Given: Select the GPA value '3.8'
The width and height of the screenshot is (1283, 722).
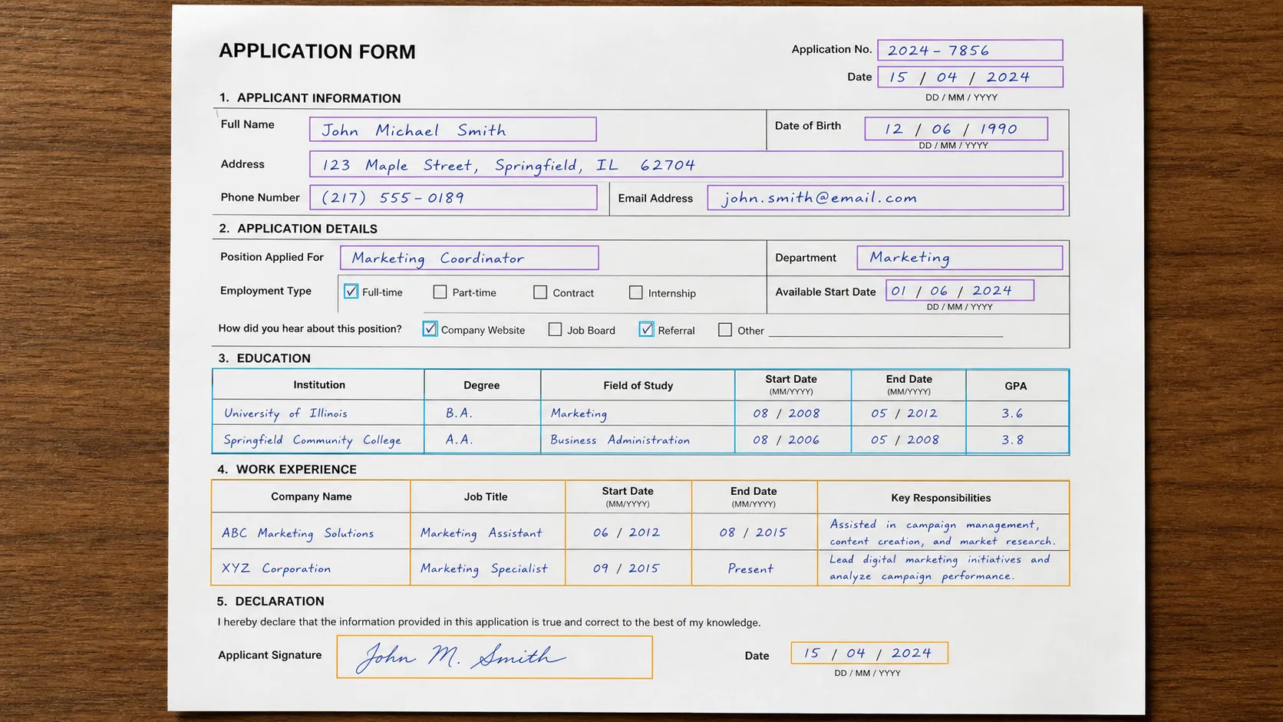Looking at the screenshot, I should (x=1017, y=440).
